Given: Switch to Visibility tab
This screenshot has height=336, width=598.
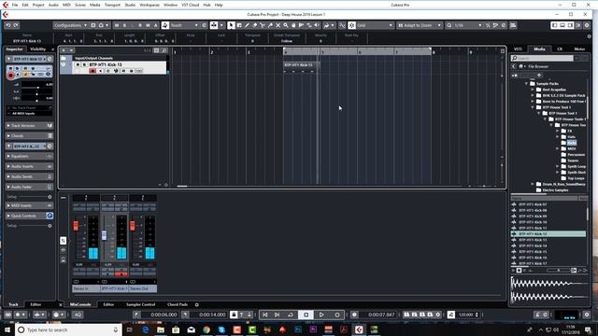Looking at the screenshot, I should pos(37,49).
